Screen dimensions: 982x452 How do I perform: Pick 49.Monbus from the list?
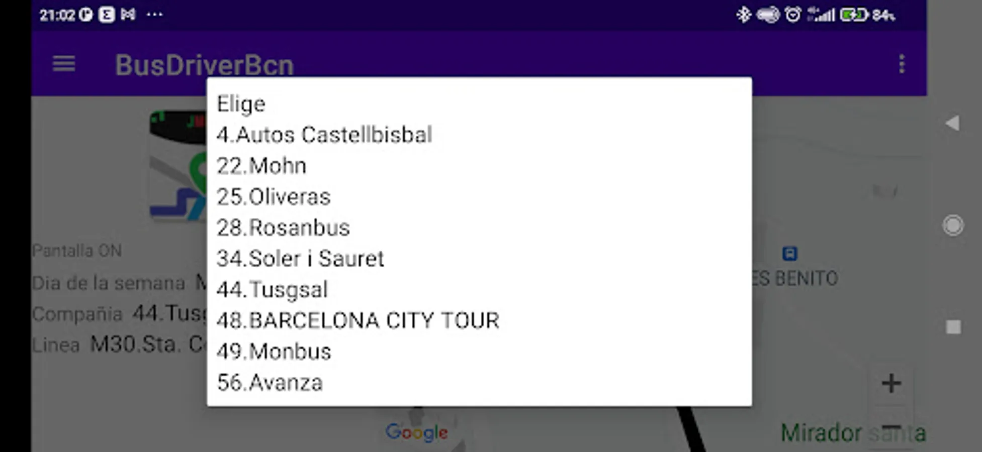(x=274, y=352)
